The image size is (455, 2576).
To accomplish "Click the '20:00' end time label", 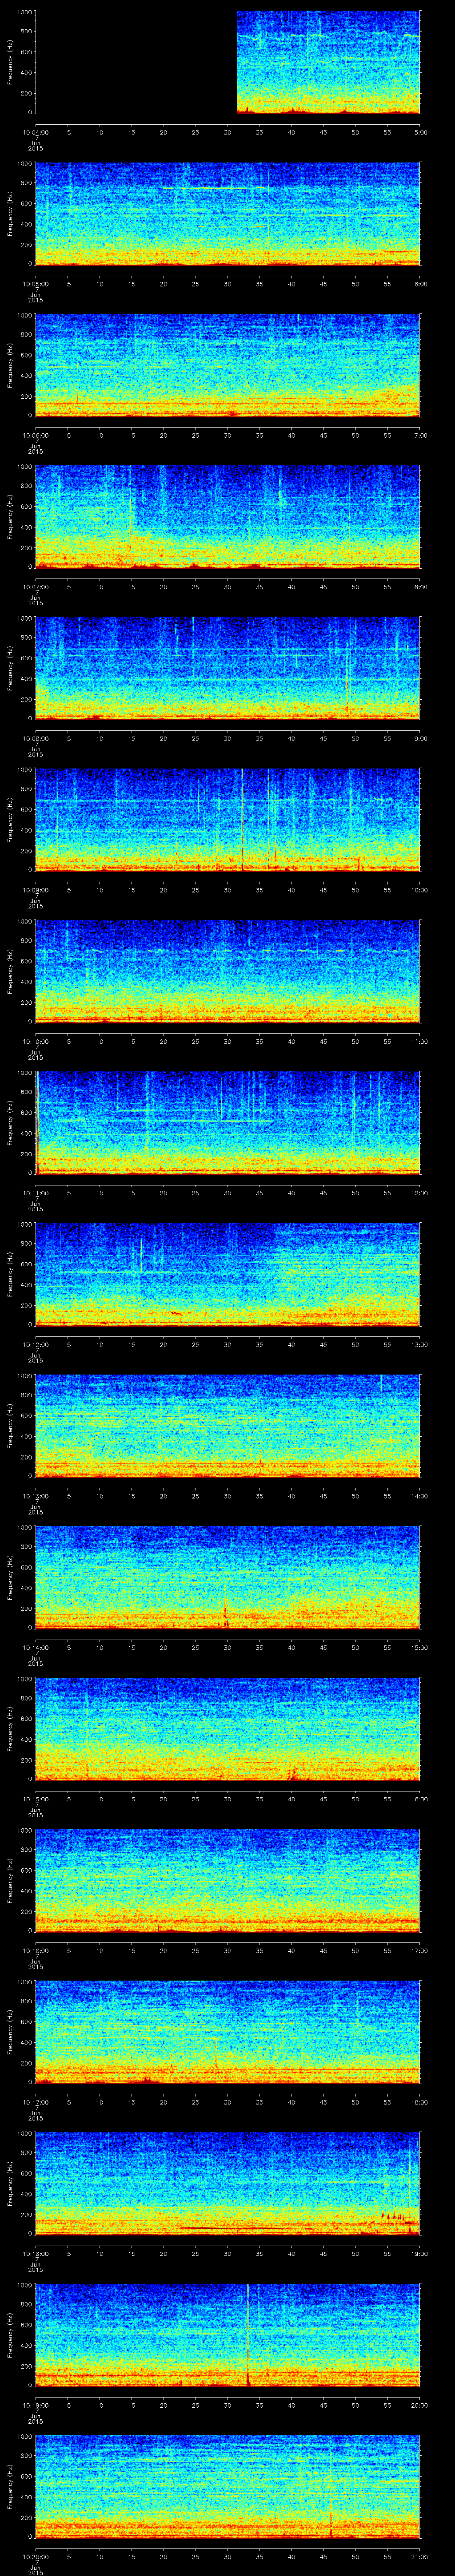I will click(419, 2405).
